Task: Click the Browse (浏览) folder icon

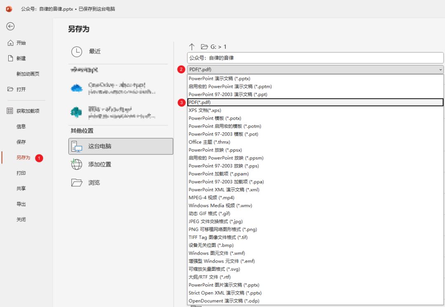Action: (x=77, y=183)
